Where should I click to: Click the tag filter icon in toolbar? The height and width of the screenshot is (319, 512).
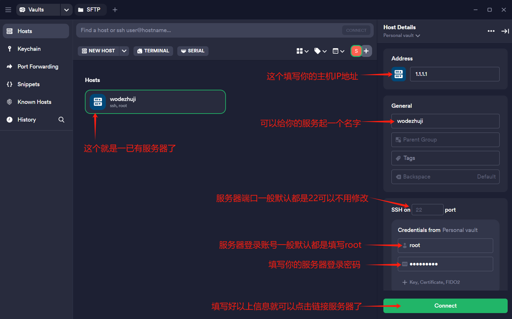[x=320, y=51]
